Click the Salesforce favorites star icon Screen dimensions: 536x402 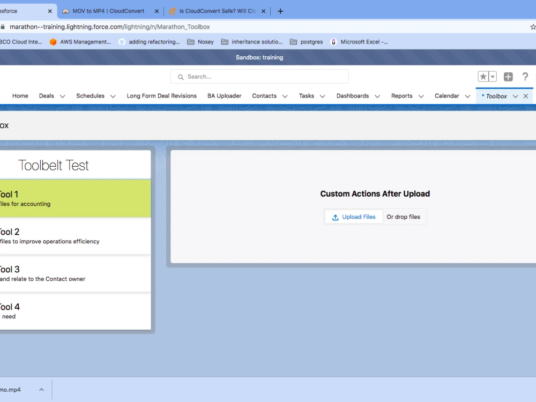pyautogui.click(x=483, y=77)
